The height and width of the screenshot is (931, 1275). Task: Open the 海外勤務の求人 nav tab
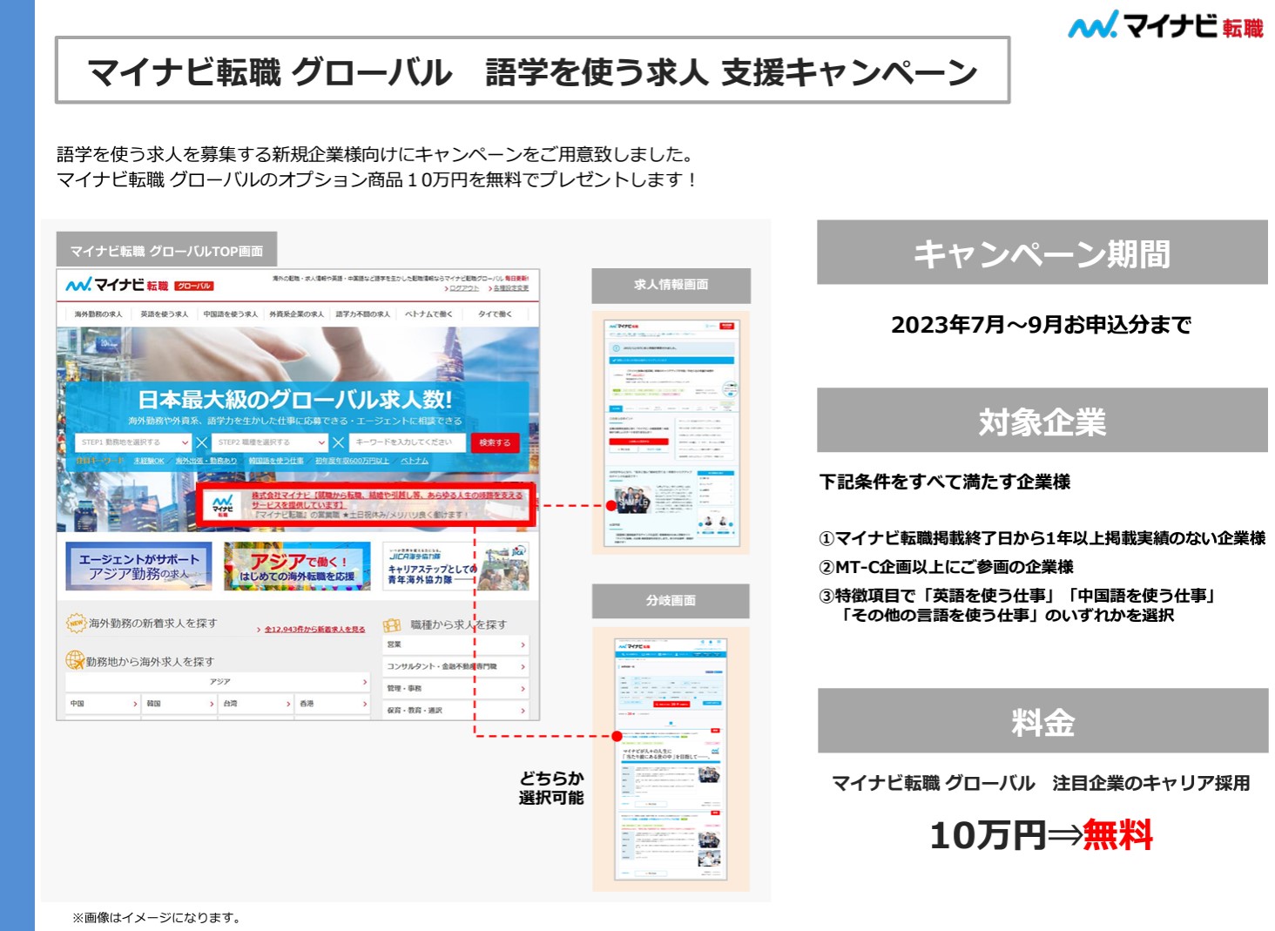(98, 314)
